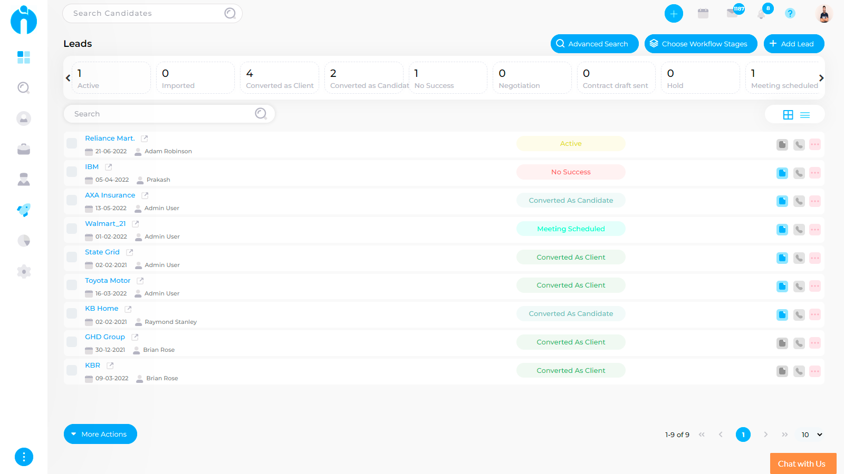Select the State Grid row checkbox
The width and height of the screenshot is (844, 474).
click(x=72, y=257)
